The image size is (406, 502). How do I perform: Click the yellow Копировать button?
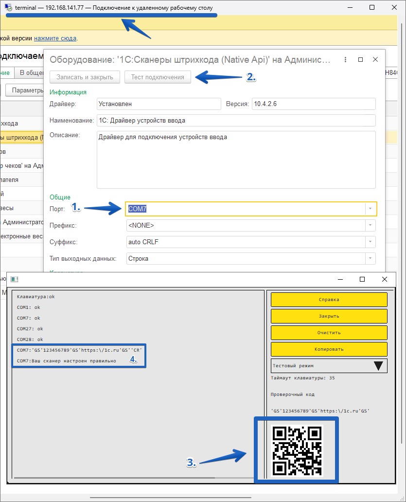pos(329,349)
